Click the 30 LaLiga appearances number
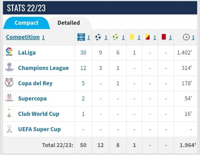The width and height of the screenshot is (200, 155). [83, 53]
